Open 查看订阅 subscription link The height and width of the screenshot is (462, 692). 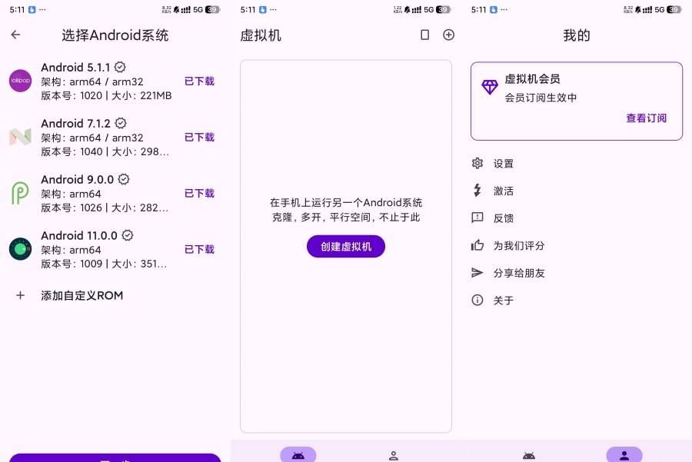(646, 118)
